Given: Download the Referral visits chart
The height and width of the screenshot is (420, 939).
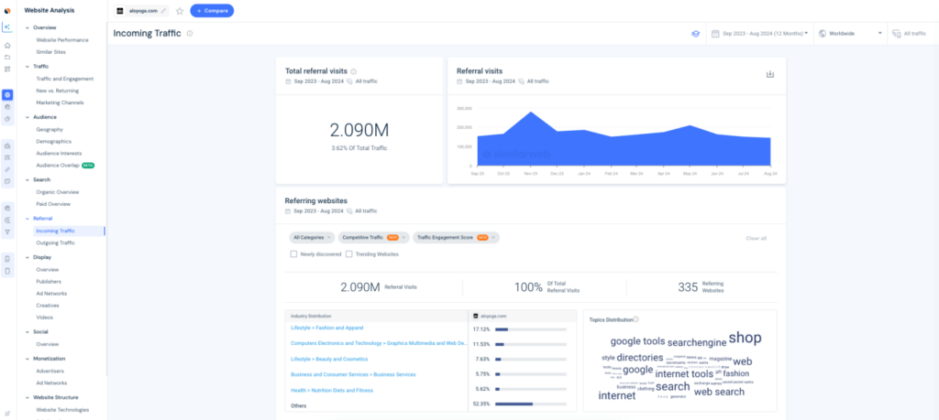Looking at the screenshot, I should (x=770, y=75).
